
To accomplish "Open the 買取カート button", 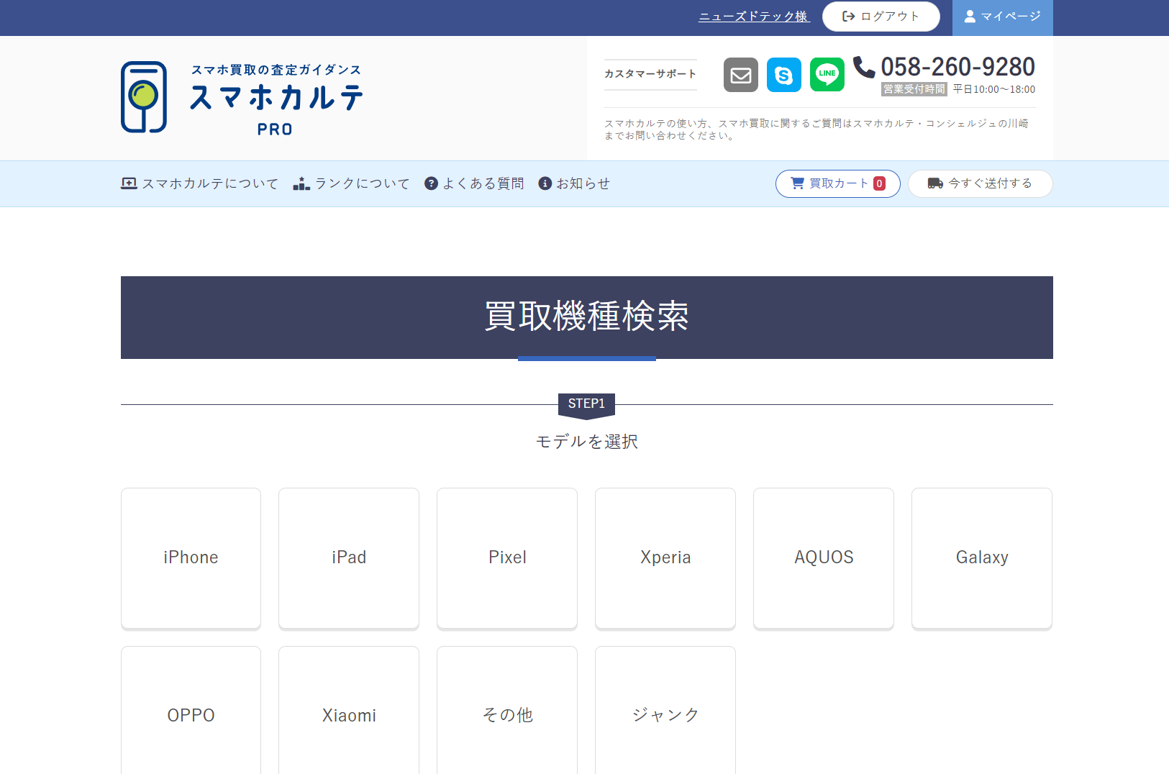I will coord(838,183).
